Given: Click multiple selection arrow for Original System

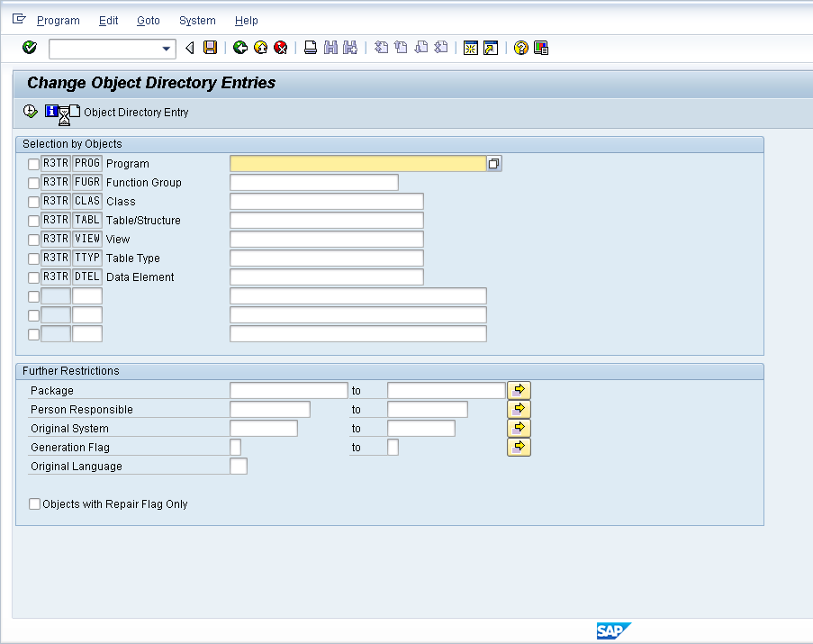Looking at the screenshot, I should pos(519,429).
